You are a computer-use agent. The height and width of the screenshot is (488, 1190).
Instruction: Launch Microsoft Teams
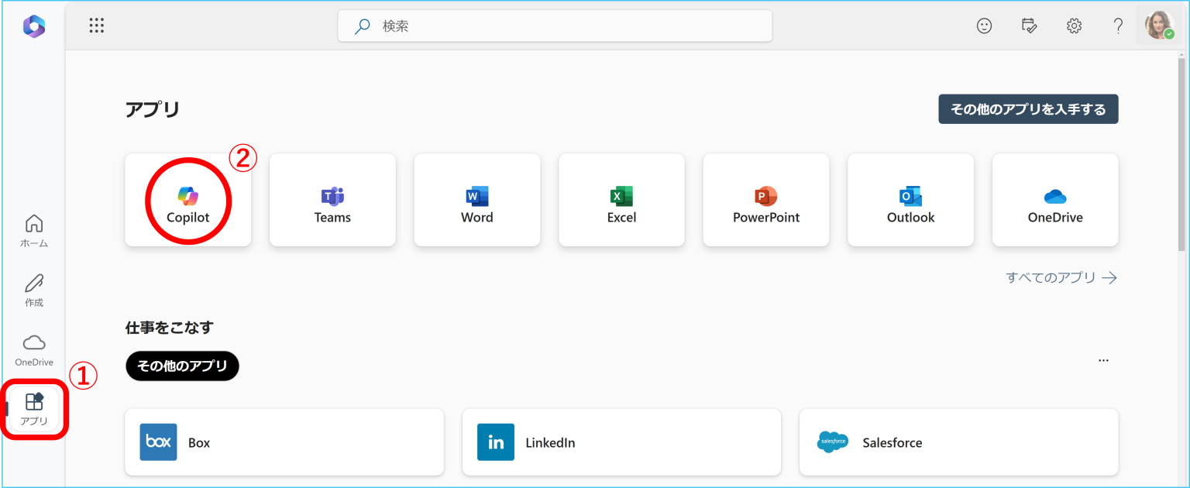[332, 200]
